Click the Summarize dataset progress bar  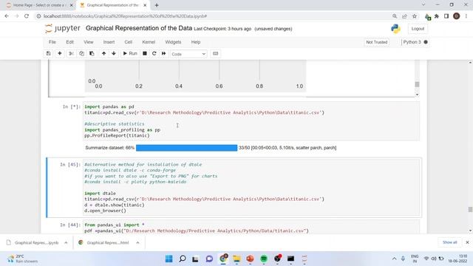(186, 148)
